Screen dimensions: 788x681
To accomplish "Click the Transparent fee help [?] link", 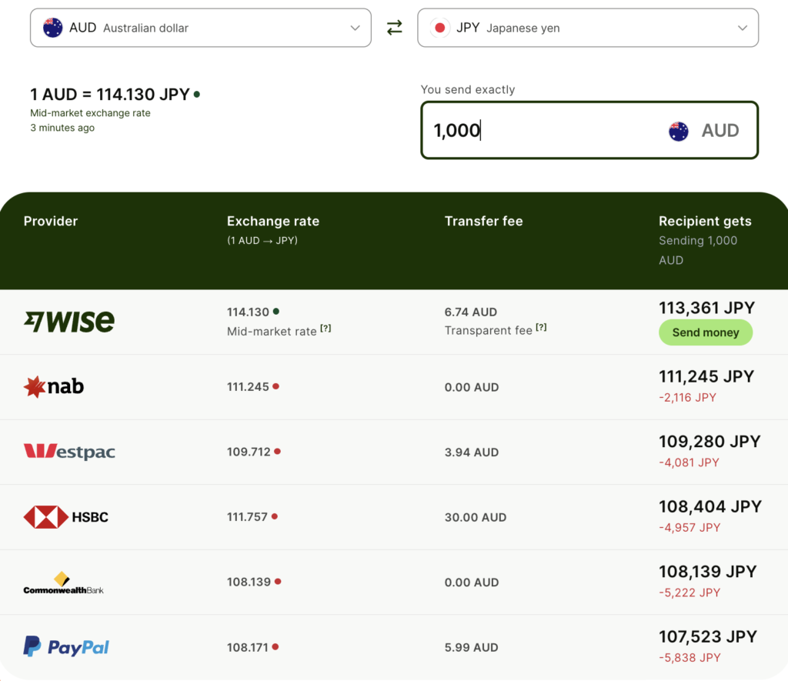I will pyautogui.click(x=541, y=327).
